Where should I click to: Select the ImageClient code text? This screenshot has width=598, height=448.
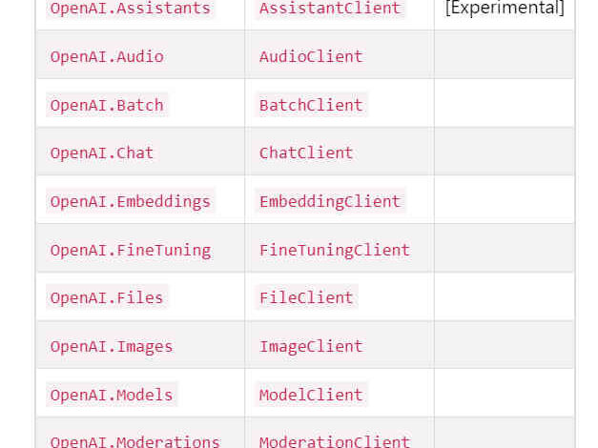(x=311, y=346)
